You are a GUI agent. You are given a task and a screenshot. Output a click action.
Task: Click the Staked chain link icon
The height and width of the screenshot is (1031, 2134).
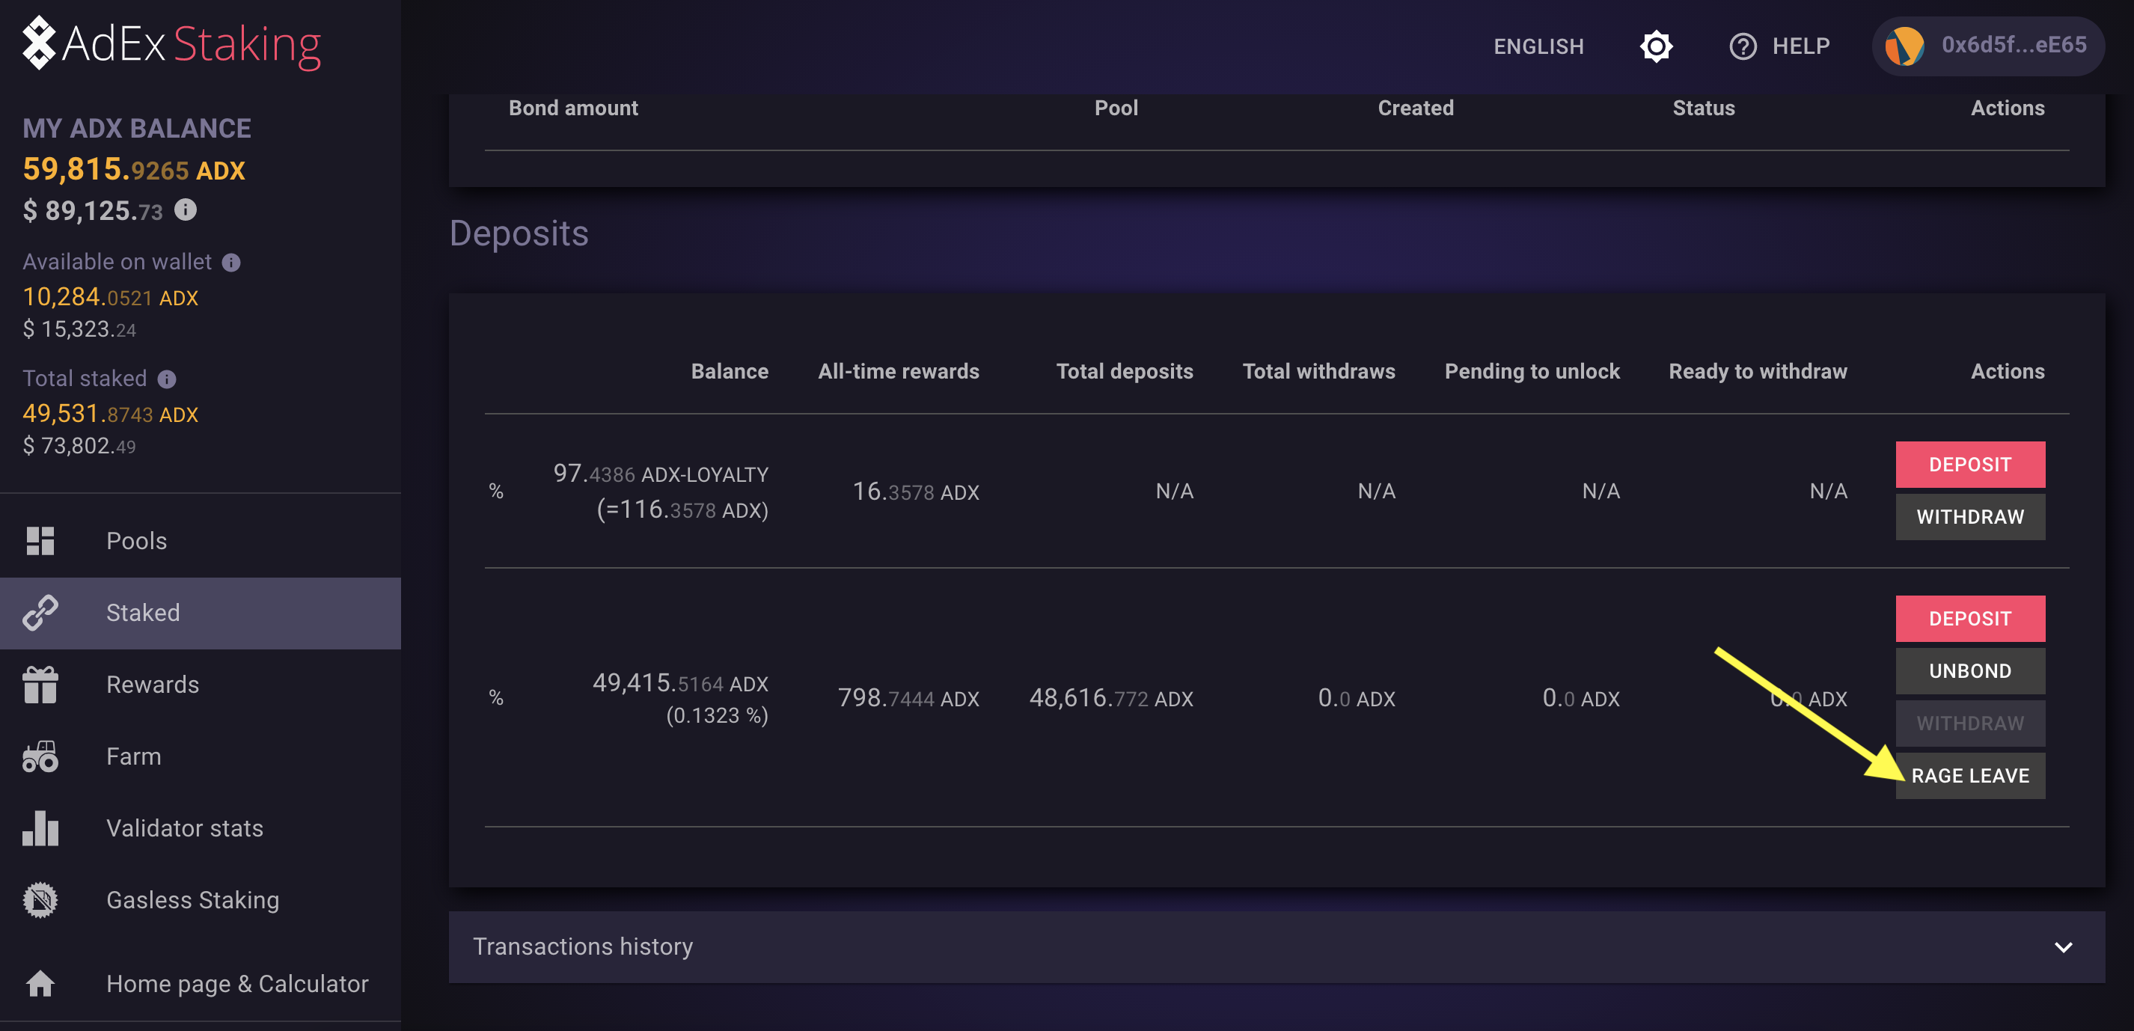tap(40, 613)
